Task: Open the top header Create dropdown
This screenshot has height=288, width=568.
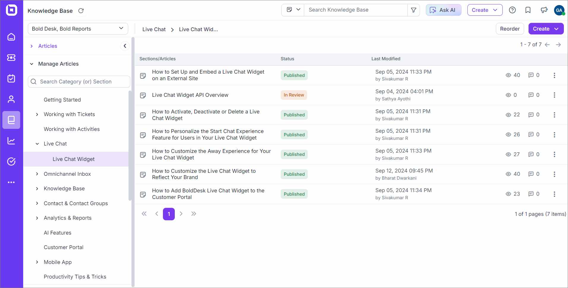Action: 485,10
